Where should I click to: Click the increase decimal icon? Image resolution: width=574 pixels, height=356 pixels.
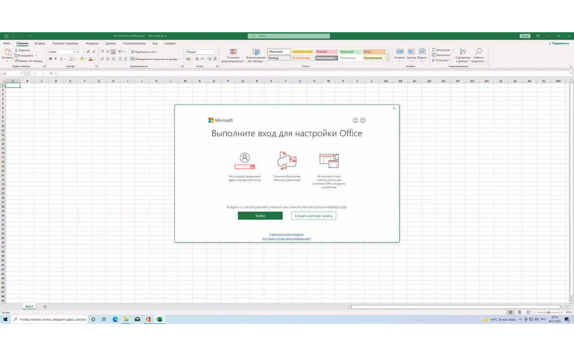[x=209, y=59]
